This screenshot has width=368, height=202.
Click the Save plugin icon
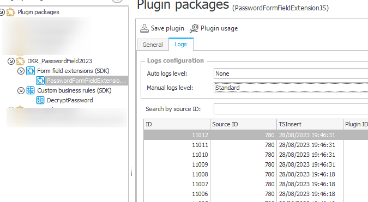[x=144, y=28]
